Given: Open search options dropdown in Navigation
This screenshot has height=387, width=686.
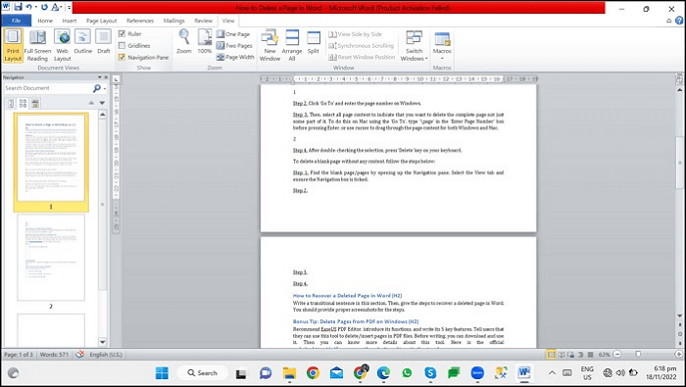Looking at the screenshot, I should pyautogui.click(x=105, y=88).
